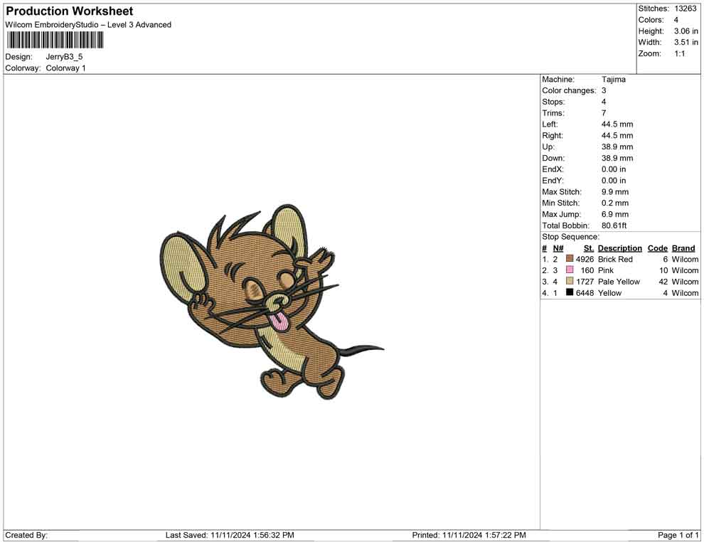Click the EndX value '0.00 in'

click(614, 169)
